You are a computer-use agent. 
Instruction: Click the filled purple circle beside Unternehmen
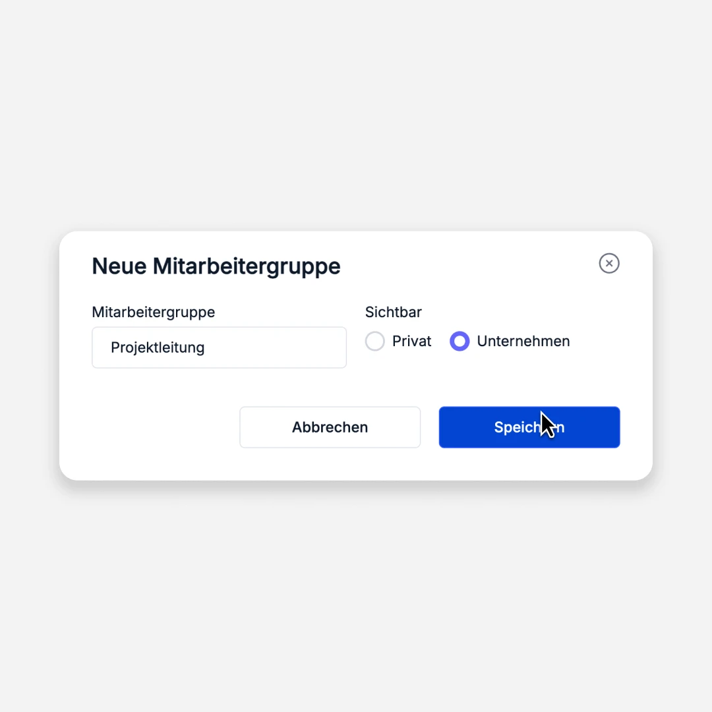[460, 341]
